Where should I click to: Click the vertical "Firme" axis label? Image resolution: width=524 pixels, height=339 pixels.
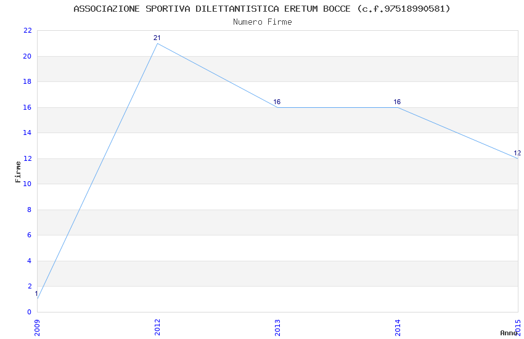pos(18,171)
